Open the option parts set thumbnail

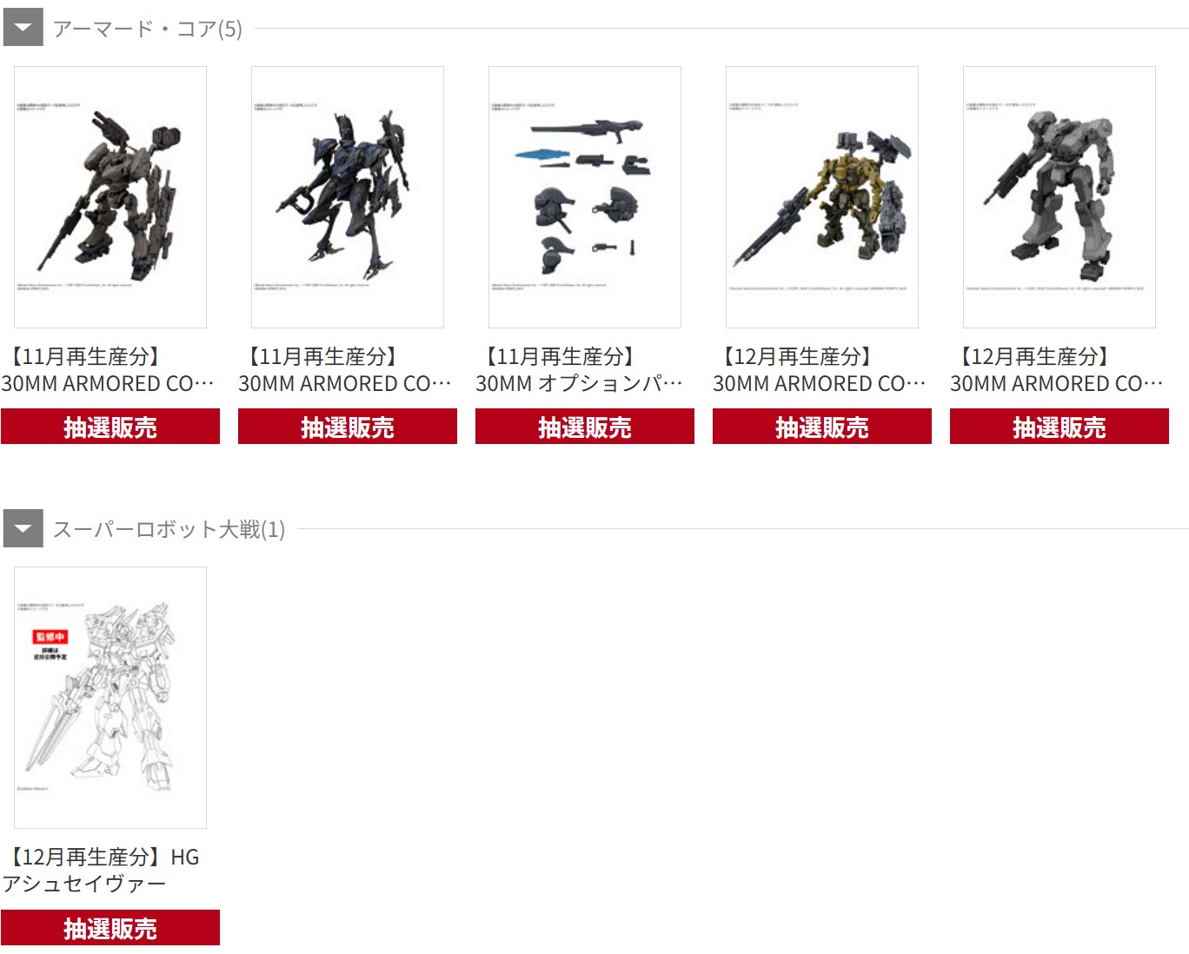tap(585, 197)
